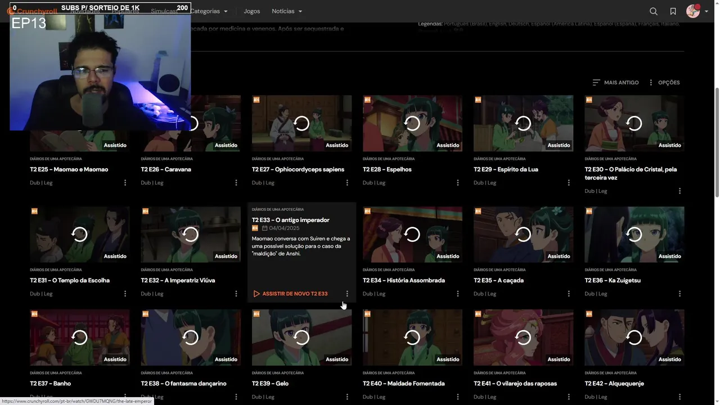Viewport: 720px width, 405px height.
Task: Open title T2 E32 - A Imperatriz Viúva
Action: 178,280
